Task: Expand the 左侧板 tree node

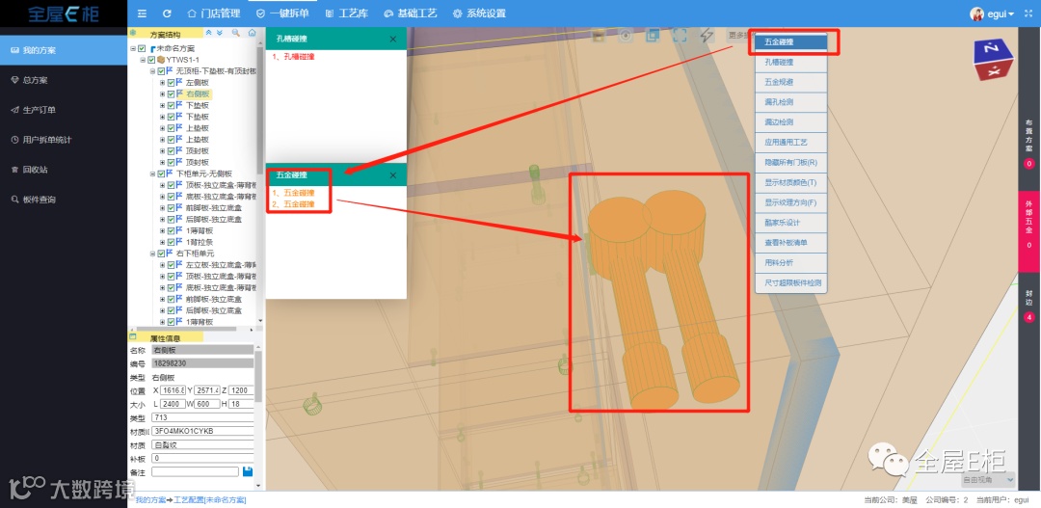Action: tap(163, 83)
